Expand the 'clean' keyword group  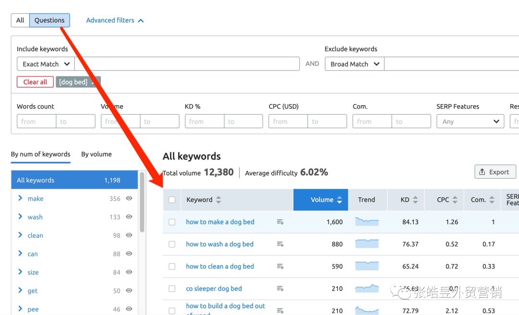click(x=20, y=235)
